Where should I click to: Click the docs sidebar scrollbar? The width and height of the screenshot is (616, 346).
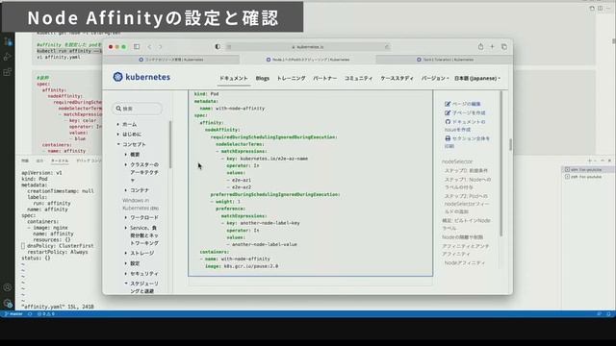click(x=170, y=144)
